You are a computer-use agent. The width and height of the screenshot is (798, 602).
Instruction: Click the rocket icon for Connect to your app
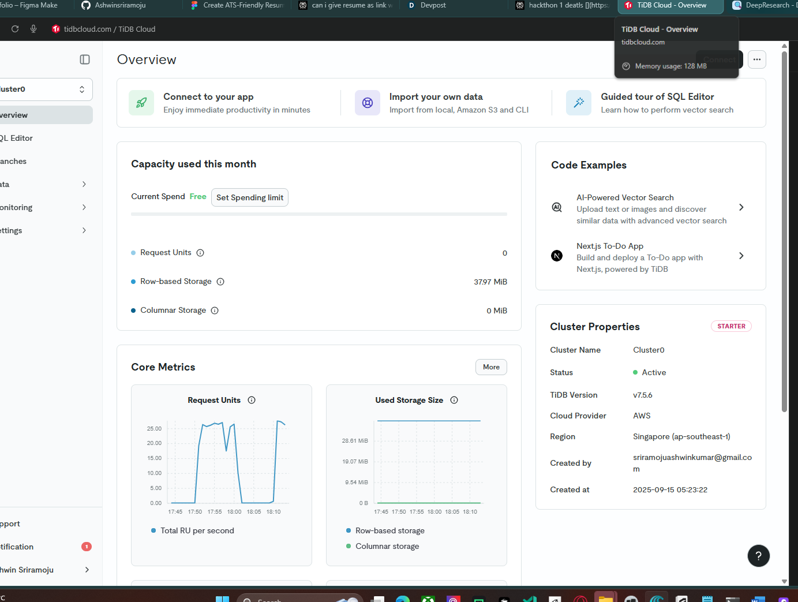pos(141,103)
